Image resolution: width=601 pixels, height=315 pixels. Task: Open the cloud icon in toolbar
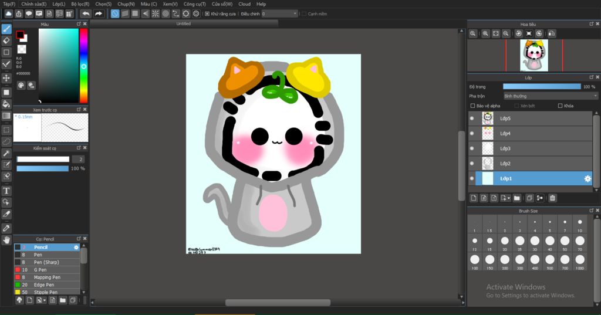coord(8,14)
